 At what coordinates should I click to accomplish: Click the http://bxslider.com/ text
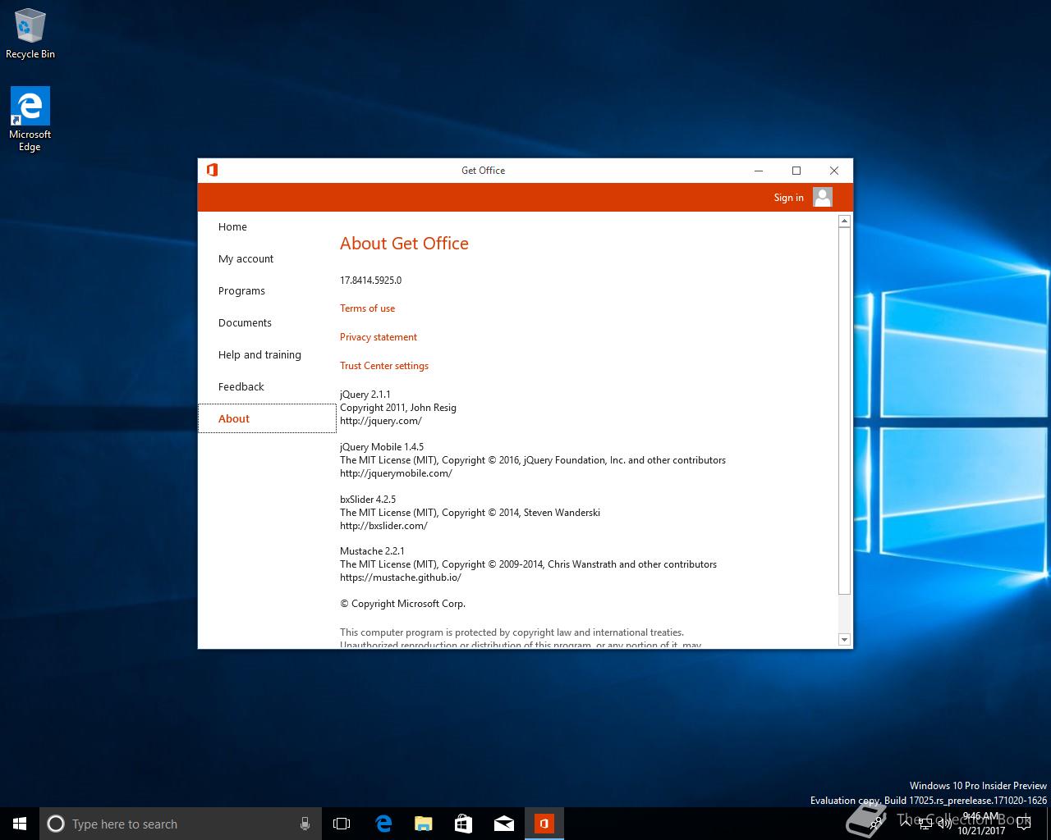tap(383, 526)
